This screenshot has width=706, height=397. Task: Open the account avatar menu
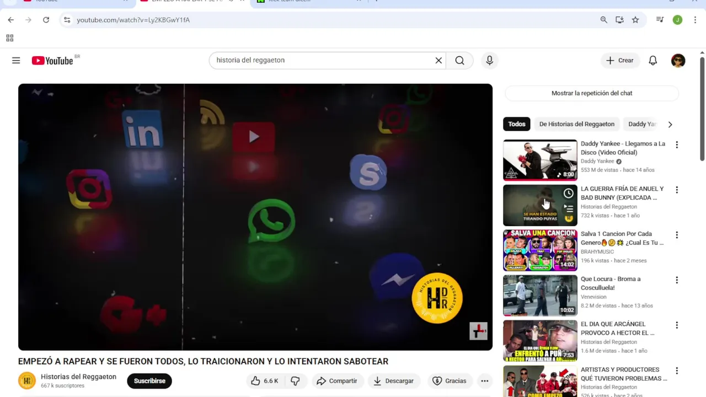coord(678,61)
